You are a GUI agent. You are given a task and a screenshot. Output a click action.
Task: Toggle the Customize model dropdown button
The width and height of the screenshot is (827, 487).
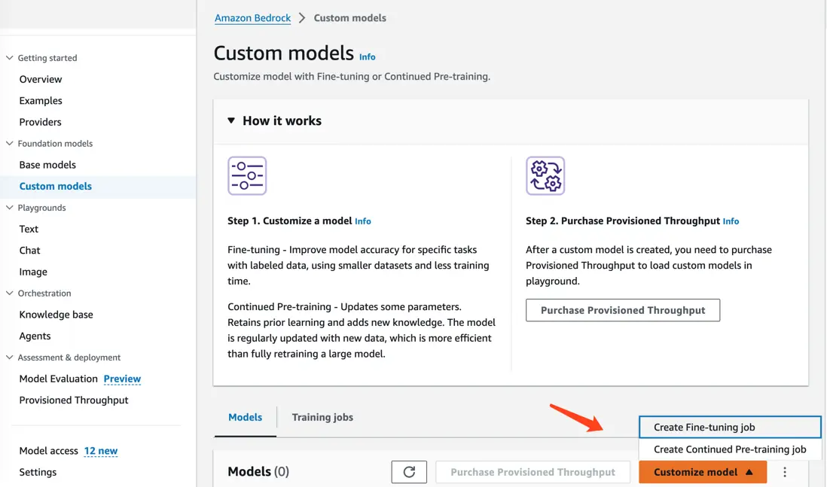pyautogui.click(x=702, y=472)
